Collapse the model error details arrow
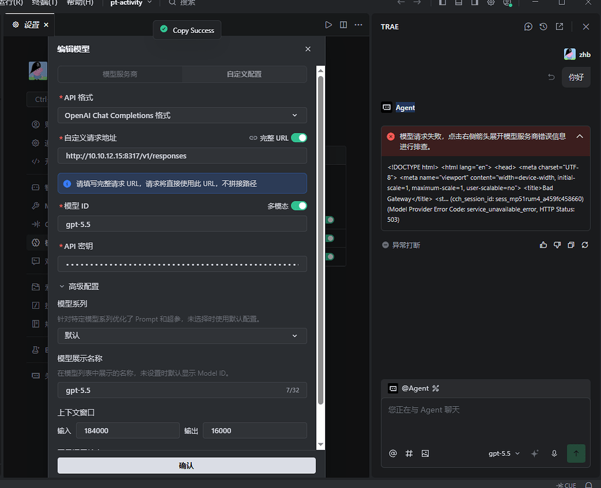Image resolution: width=601 pixels, height=488 pixels. point(579,136)
